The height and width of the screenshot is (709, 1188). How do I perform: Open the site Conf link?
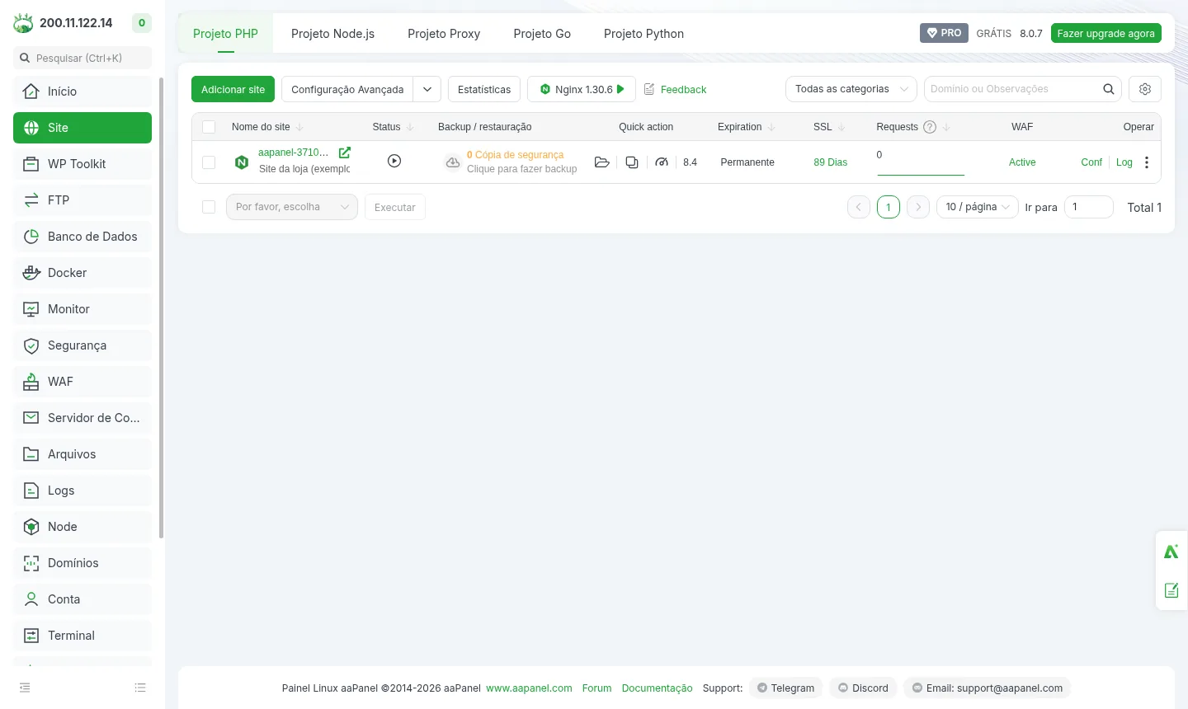coord(1091,162)
